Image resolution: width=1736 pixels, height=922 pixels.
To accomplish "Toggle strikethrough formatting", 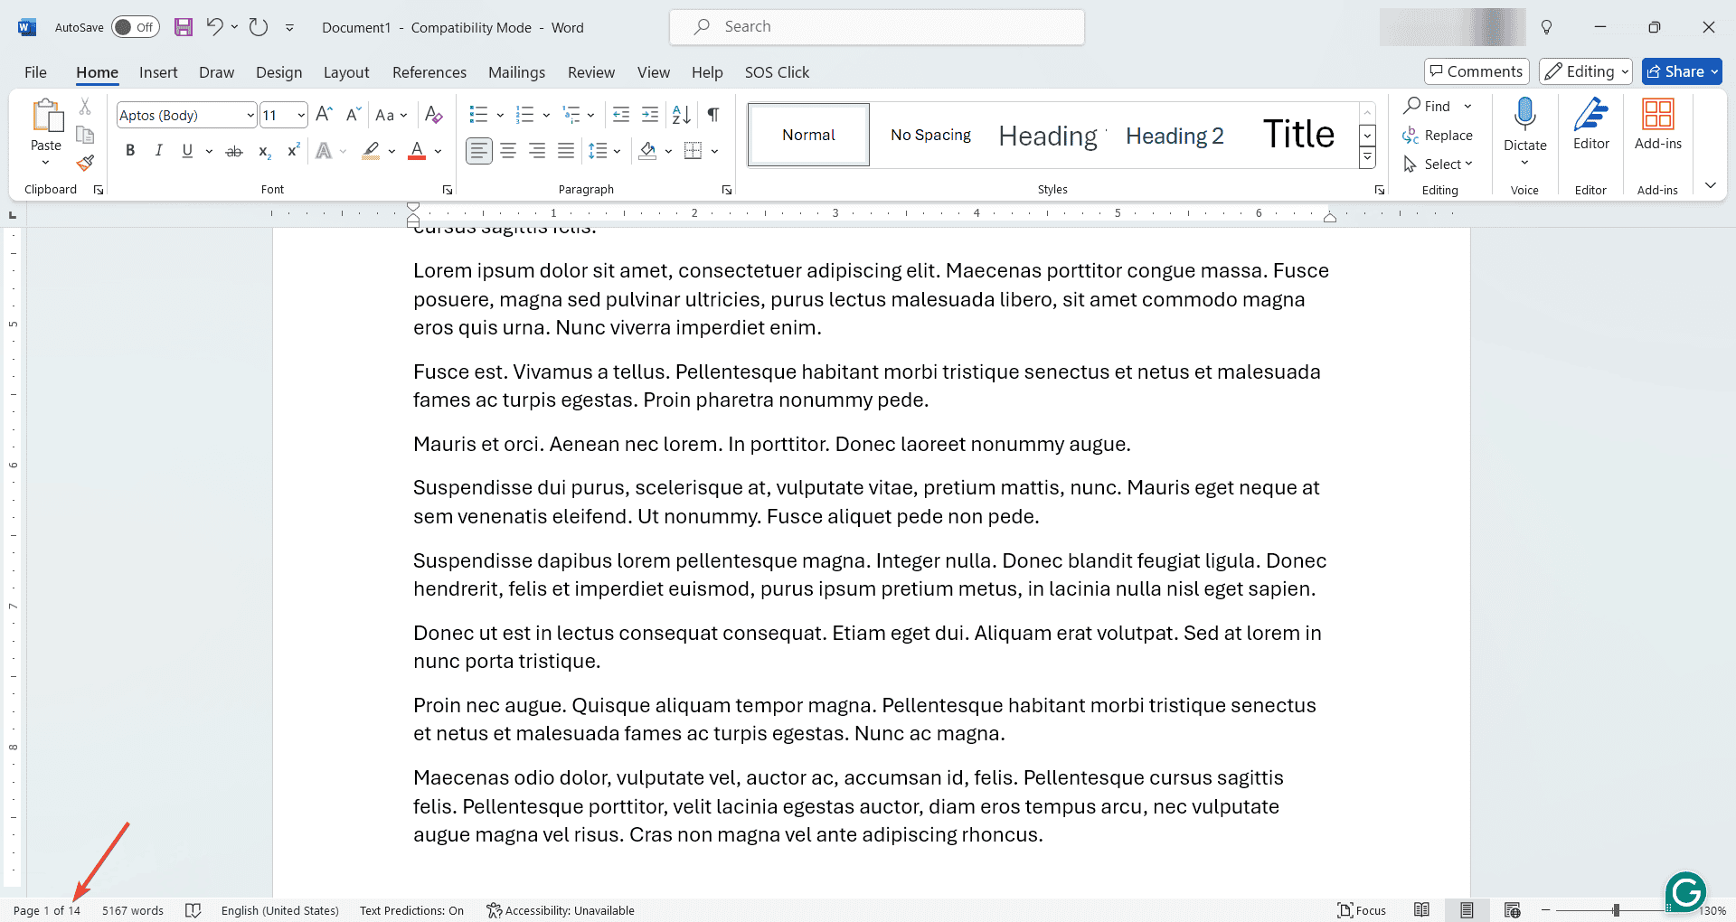I will [234, 151].
